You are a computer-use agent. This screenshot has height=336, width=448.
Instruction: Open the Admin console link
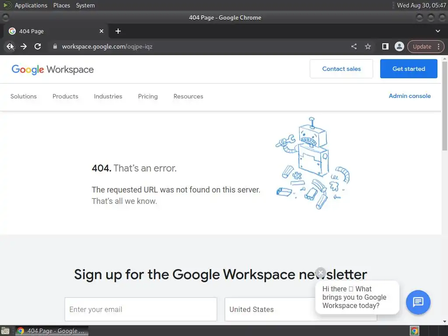(x=409, y=96)
